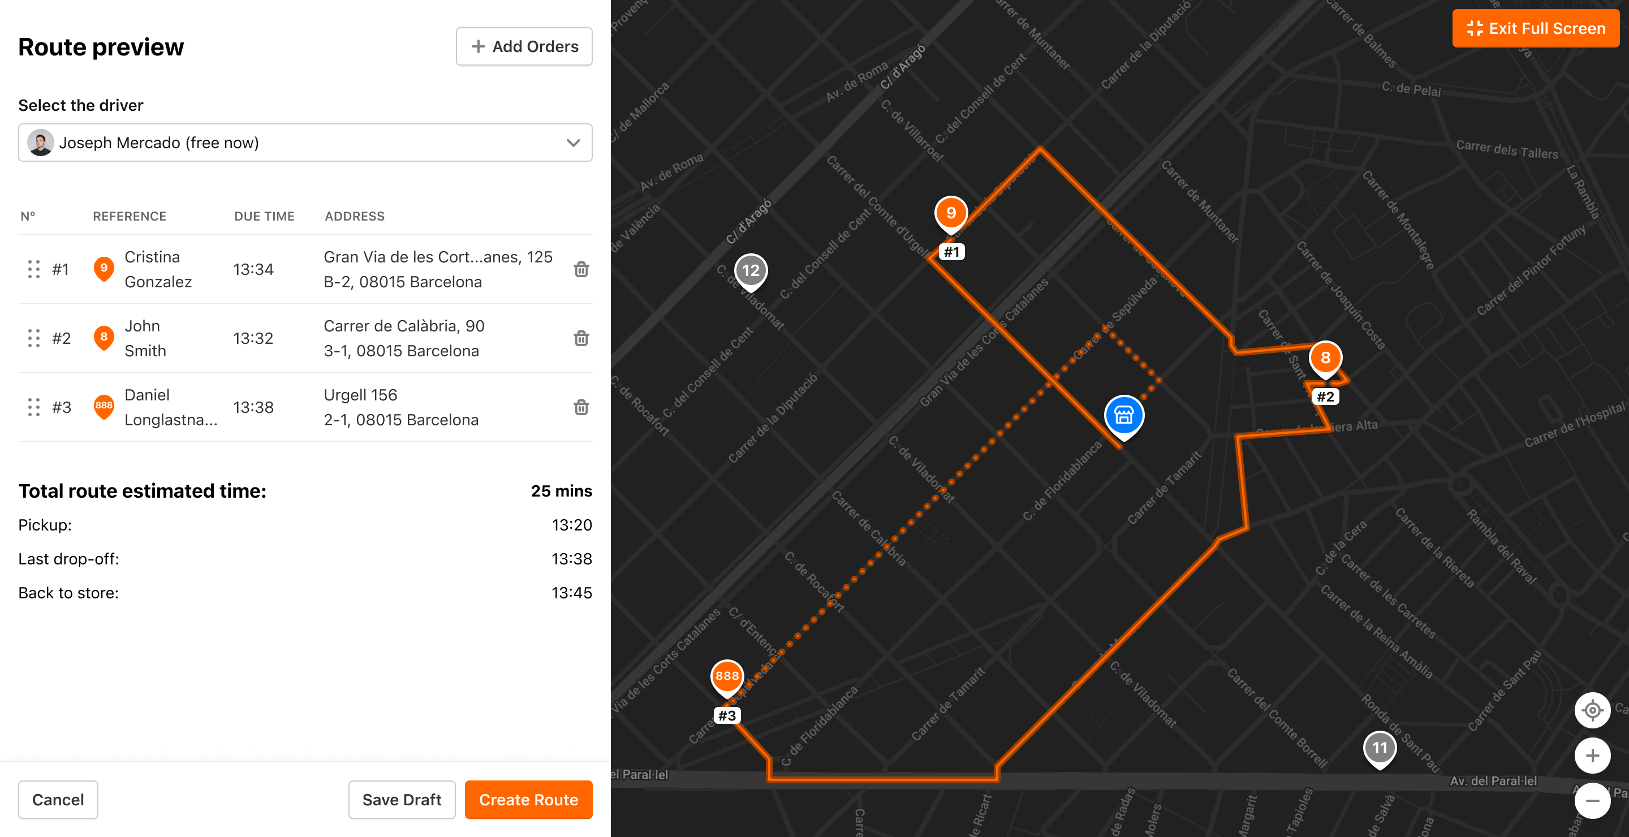This screenshot has height=837, width=1629.
Task: Cancel the route preview
Action: pos(58,800)
